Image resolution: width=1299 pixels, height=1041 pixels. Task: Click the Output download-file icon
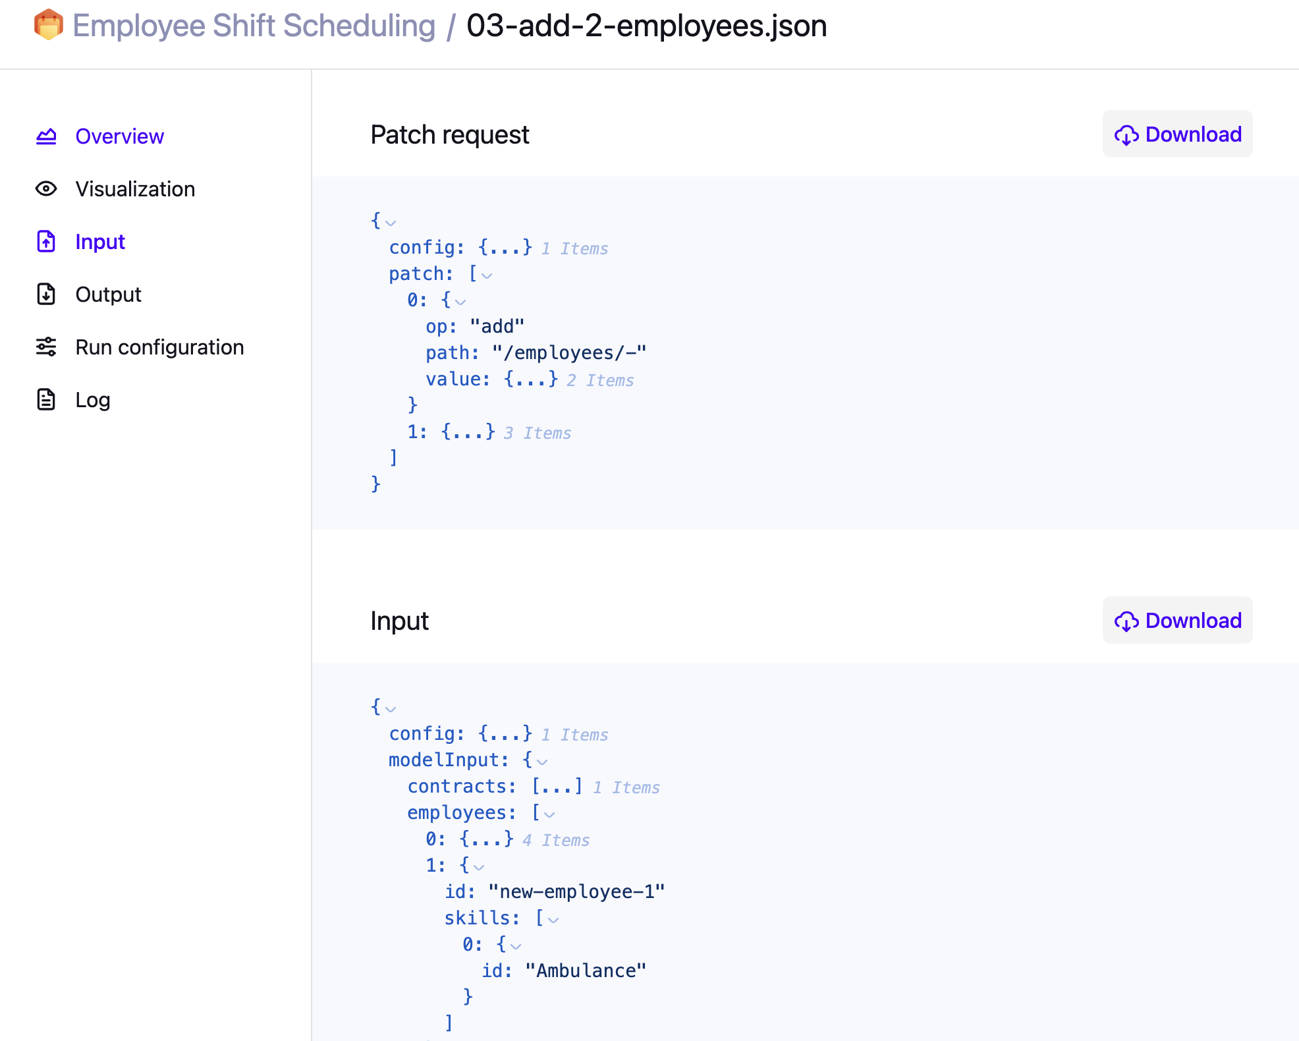point(45,295)
